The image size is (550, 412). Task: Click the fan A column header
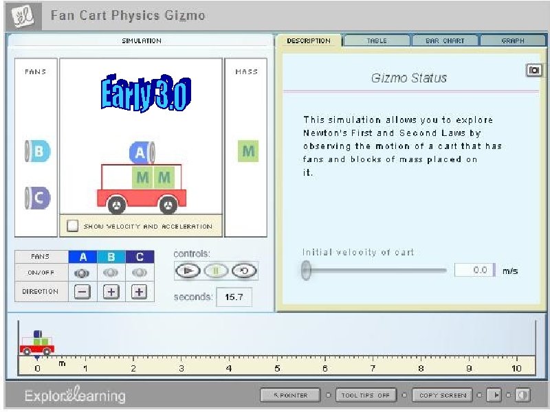(x=82, y=257)
